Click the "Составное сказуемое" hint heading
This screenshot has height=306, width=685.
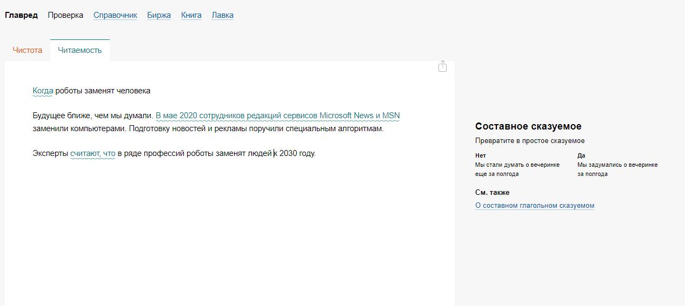[528, 126]
